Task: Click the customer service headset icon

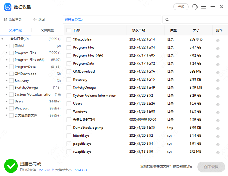Action: tap(195, 7)
